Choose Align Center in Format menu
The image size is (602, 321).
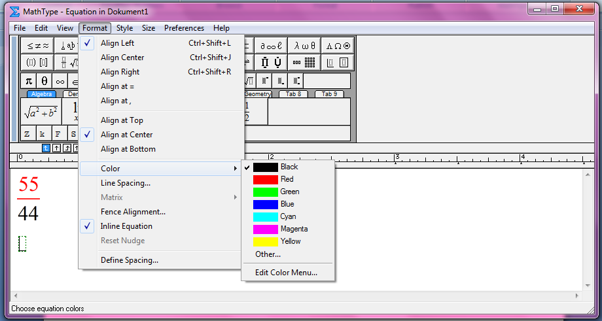162,58
